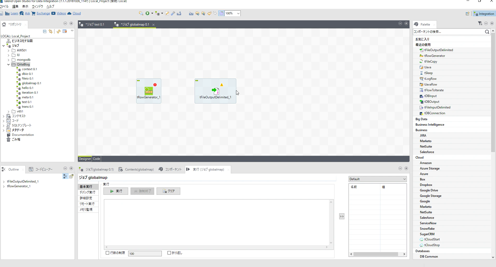Expand the mongodb folder
Viewport: 496px width, 267px height.
(x=8, y=60)
